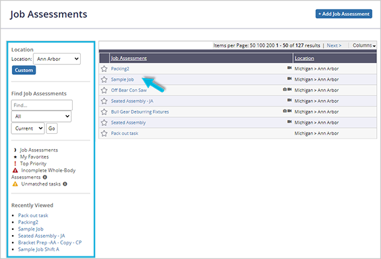Click info icon beside Unmatched tasks
The image size is (381, 259).
click(65, 184)
